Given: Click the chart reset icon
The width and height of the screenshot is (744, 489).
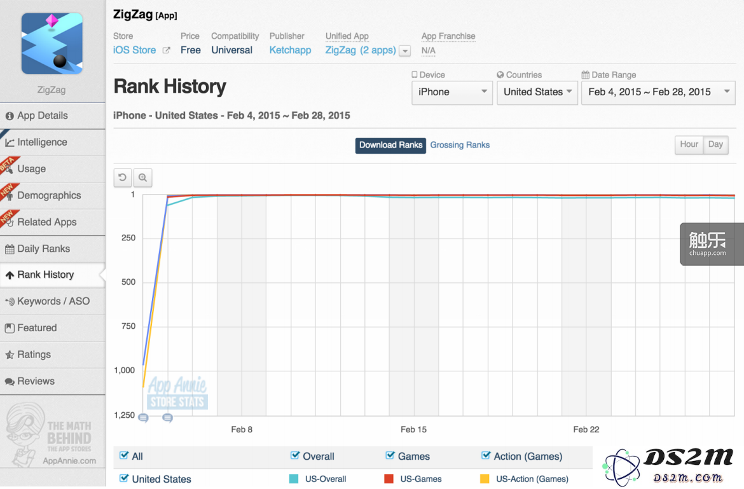Looking at the screenshot, I should [123, 178].
